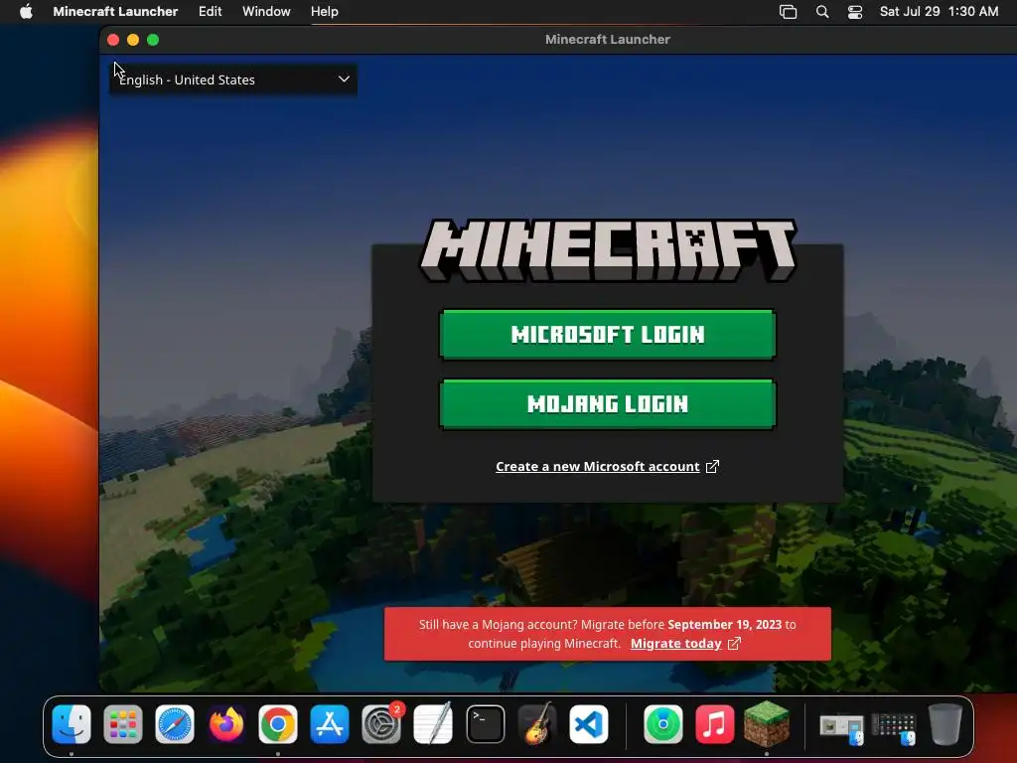Minimize the Minecraft Launcher window

133,40
